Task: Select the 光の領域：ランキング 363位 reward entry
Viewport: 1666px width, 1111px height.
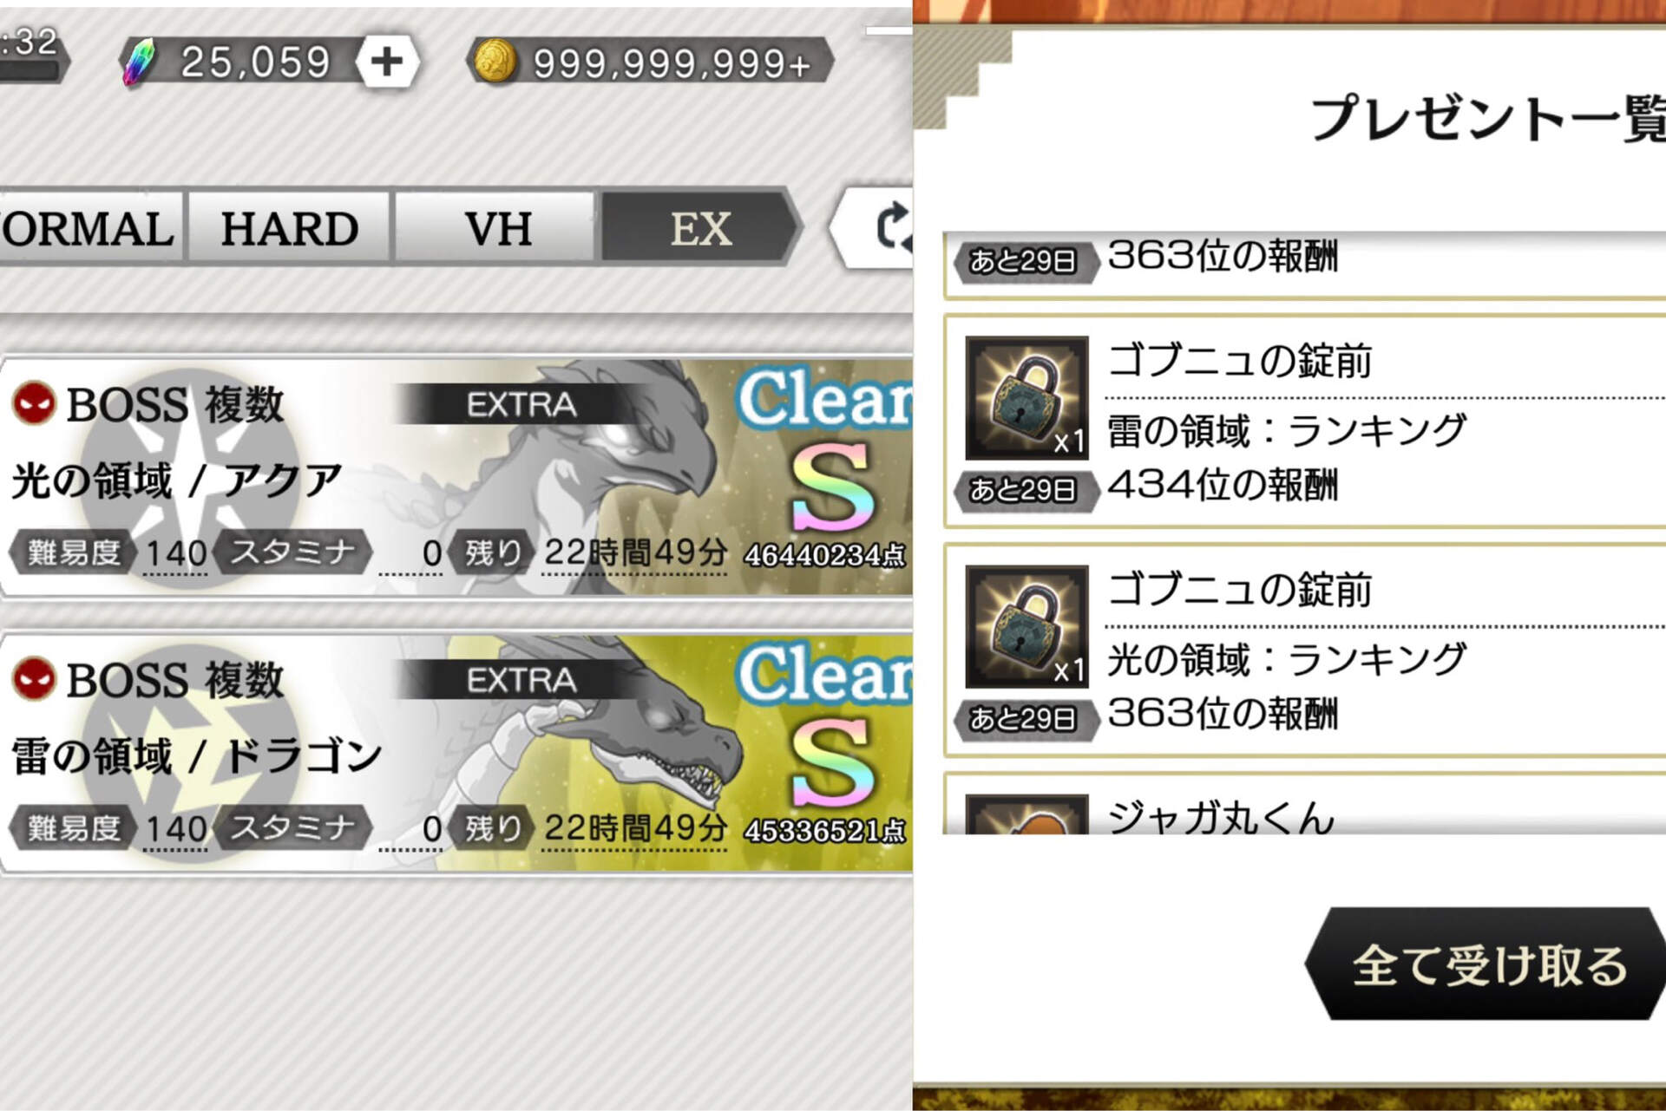Action: (x=1305, y=650)
